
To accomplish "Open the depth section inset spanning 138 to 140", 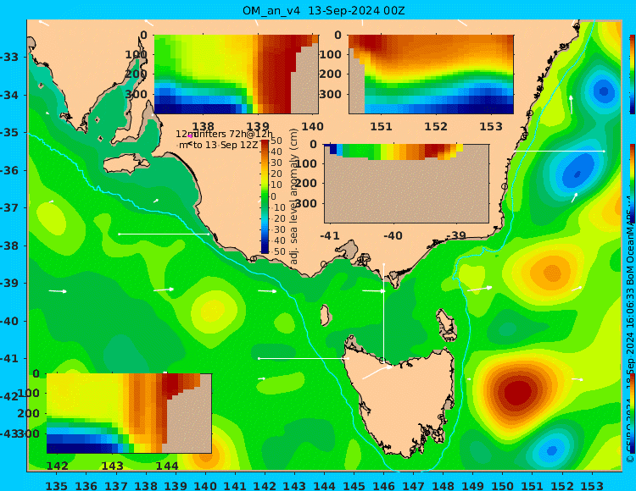I will click(236, 74).
